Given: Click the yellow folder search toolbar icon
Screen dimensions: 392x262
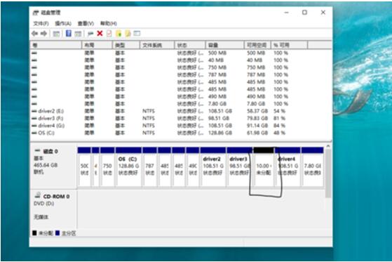Looking at the screenshot, I should click(x=128, y=34).
